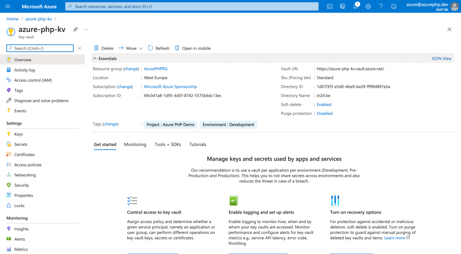Collapse the Essentials section

click(95, 59)
